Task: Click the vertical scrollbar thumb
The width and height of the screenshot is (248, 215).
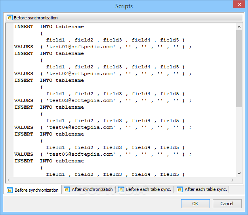Action: click(x=239, y=69)
